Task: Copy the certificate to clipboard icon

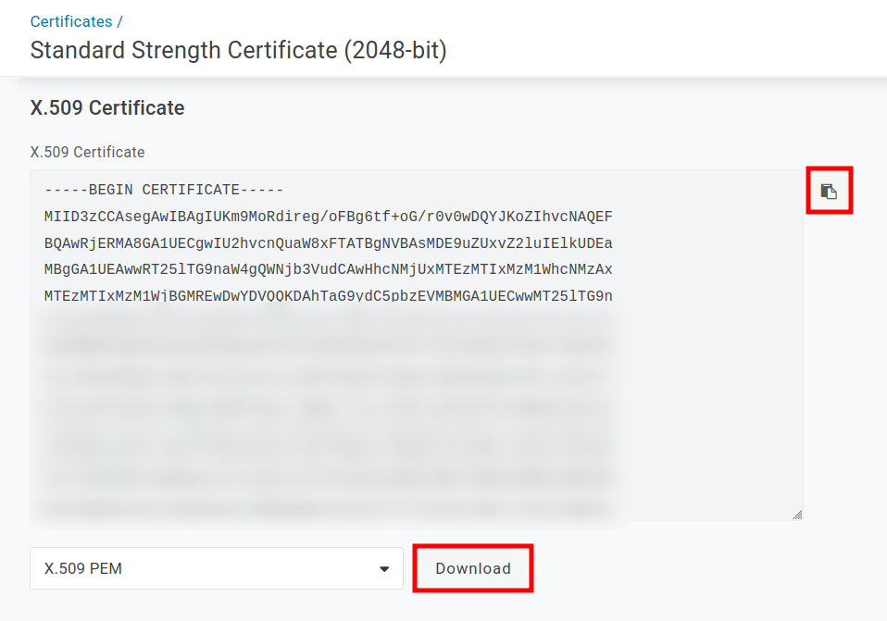Action: tap(829, 192)
